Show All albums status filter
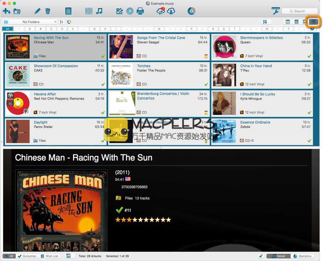The image size is (323, 261). pyautogui.click(x=9, y=256)
